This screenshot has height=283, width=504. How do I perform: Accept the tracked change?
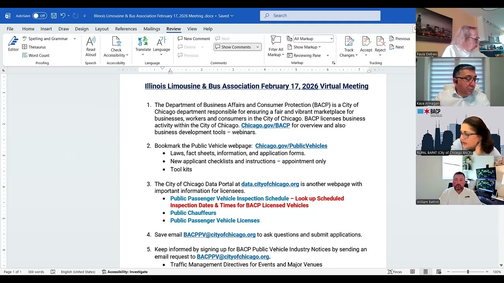pos(366,47)
